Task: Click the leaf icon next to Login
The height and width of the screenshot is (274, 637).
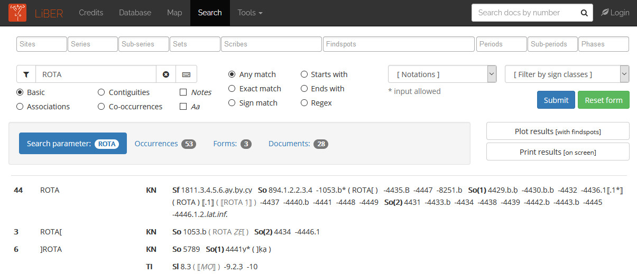Action: (604, 13)
